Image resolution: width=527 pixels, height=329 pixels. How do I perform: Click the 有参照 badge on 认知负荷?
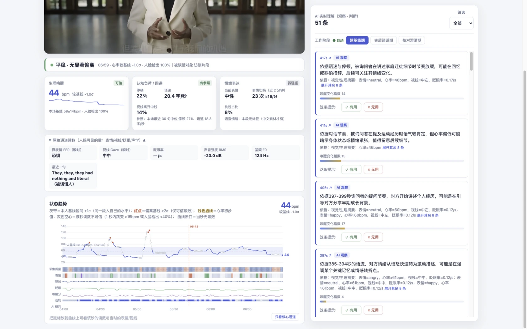point(205,83)
